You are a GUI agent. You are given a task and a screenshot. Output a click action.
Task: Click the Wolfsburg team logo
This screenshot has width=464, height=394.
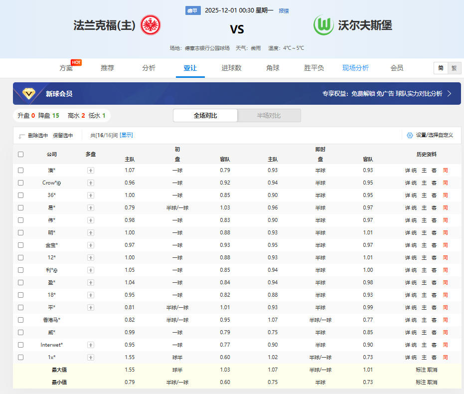[x=323, y=25]
